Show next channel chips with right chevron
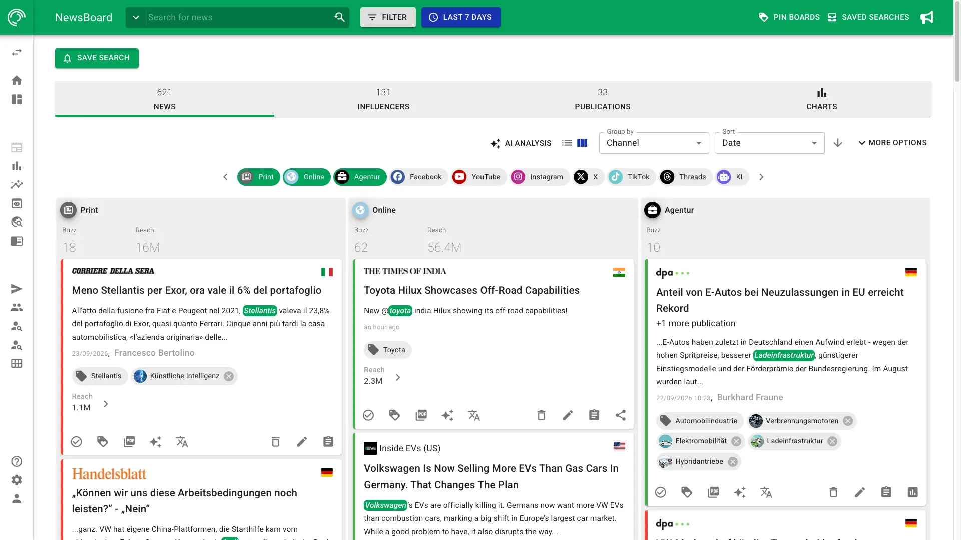 tap(761, 177)
